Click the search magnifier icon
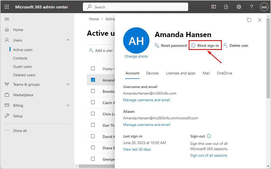Image resolution: width=271 pixels, height=169 pixels. tap(89, 7)
